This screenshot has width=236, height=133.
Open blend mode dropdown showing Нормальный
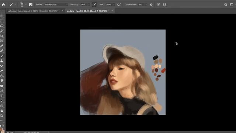click(56, 5)
